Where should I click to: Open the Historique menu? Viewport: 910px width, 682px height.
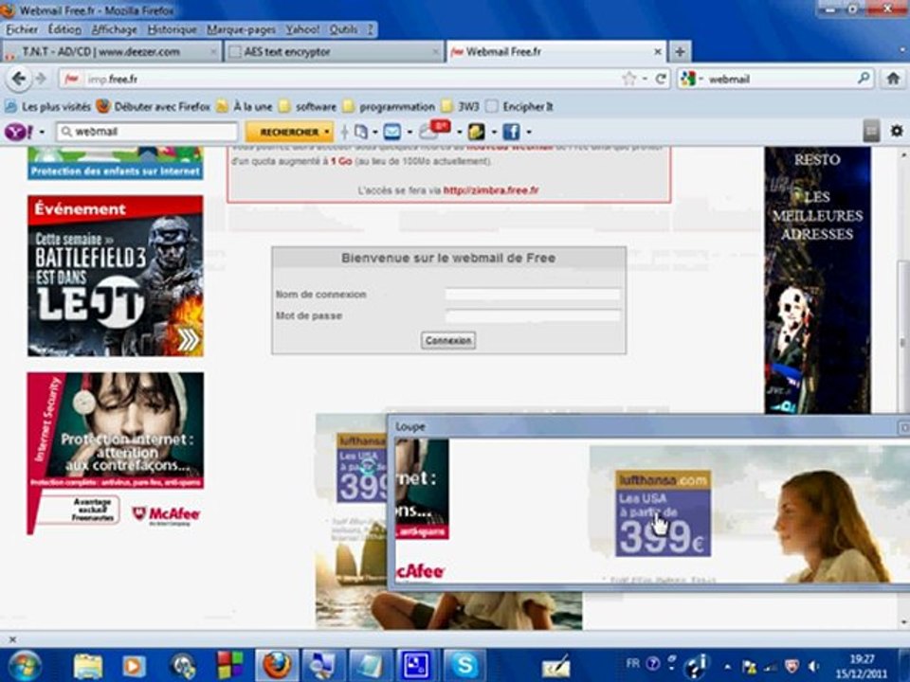pos(172,29)
